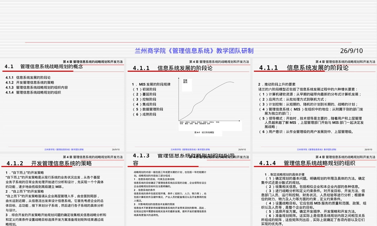Click the heading 2．推动阶段上升的要素
Viewport: 377px width, 226px height.
(x=277, y=84)
